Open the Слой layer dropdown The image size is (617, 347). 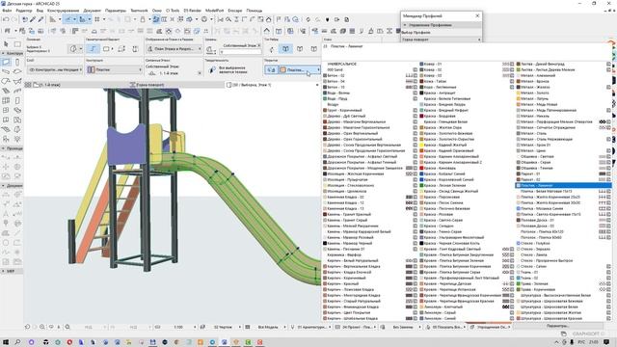point(55,69)
